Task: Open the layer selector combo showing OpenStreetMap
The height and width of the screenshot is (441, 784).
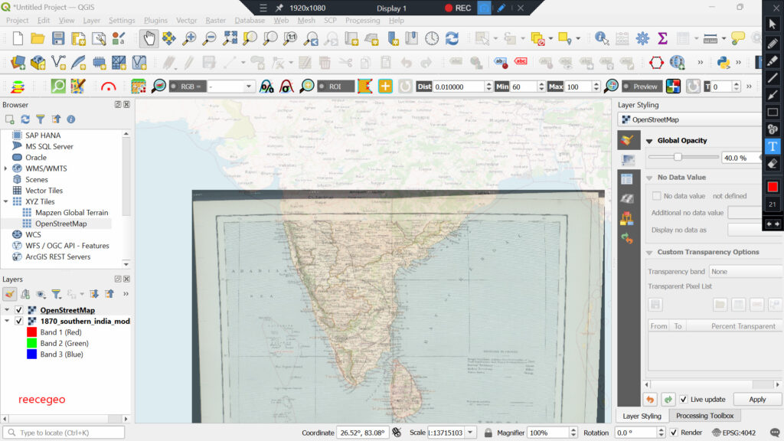Action: click(690, 119)
